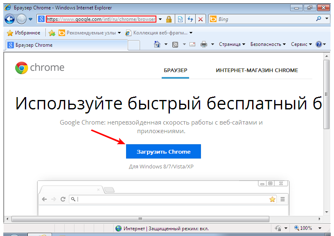The height and width of the screenshot is (236, 334).
Task: Open the Безопасность menu
Action: (x=268, y=44)
